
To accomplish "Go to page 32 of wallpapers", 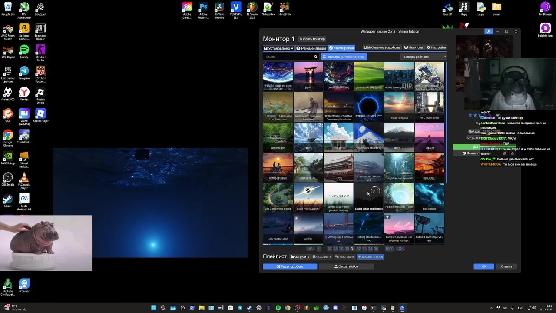I will (x=358, y=249).
